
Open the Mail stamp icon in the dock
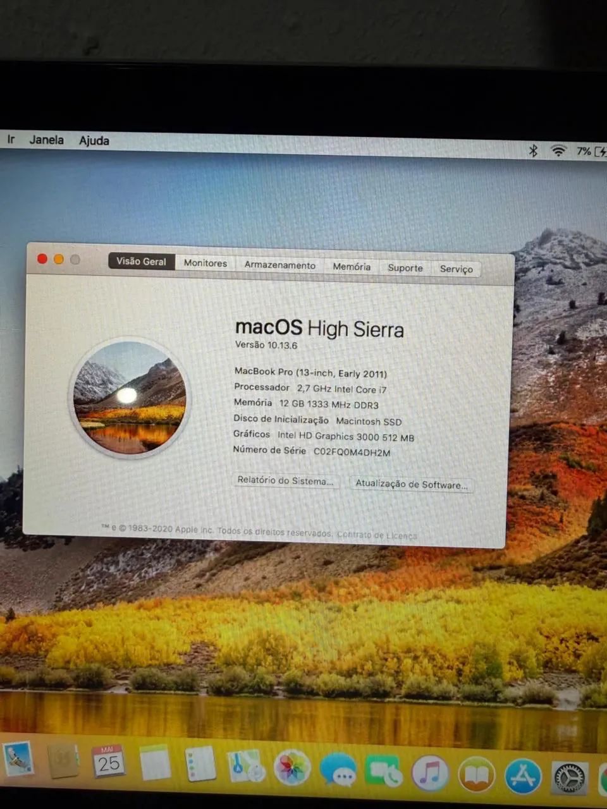tap(18, 759)
